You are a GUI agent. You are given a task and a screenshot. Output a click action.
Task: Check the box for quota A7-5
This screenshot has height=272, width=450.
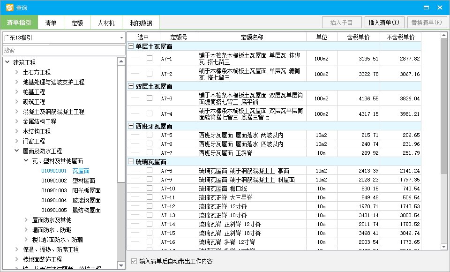click(x=150, y=135)
